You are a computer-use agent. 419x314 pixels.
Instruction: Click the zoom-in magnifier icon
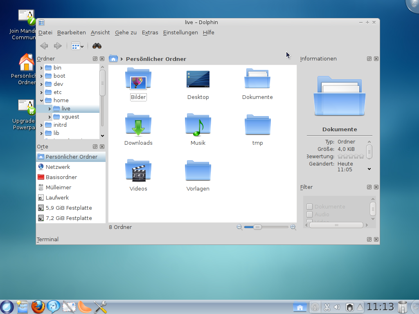293,227
